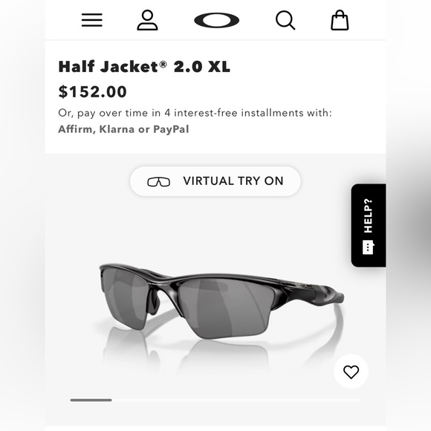Screen dimensions: 431x431
Task: Open Affirm, Klarna or PayPal payment info
Action: coord(123,129)
